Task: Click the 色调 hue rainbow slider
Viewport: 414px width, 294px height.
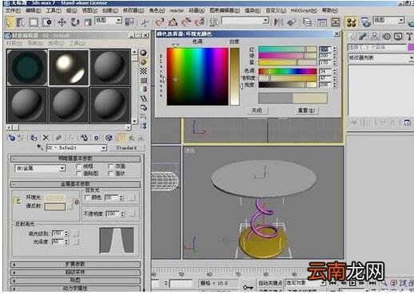Action: 288,71
